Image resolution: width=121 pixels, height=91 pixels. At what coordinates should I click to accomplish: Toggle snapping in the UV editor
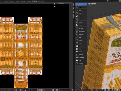tap(16, 90)
